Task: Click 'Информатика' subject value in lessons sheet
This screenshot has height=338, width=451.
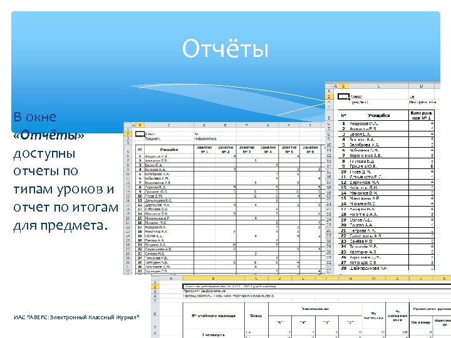Action: click(205, 138)
